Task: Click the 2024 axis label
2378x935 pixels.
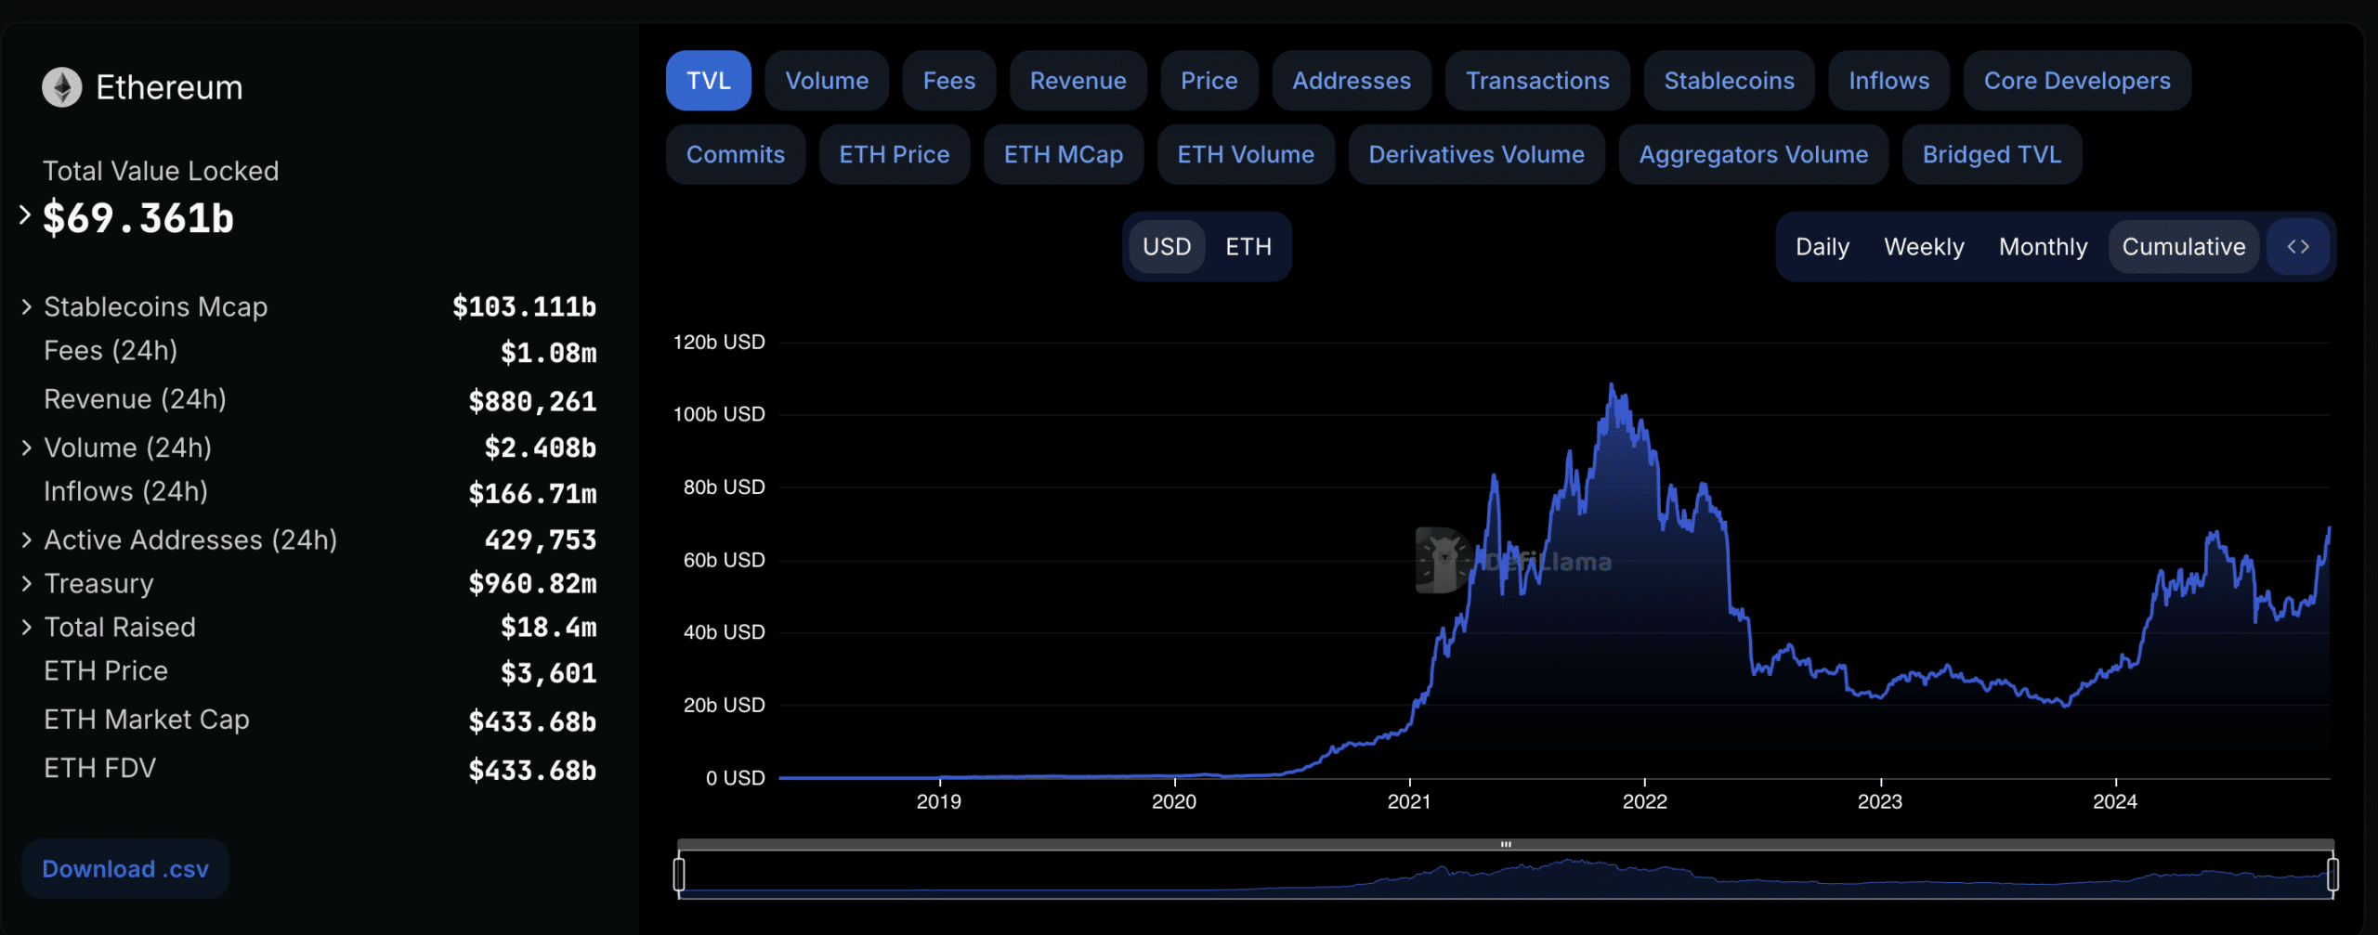Action: [x=2115, y=801]
